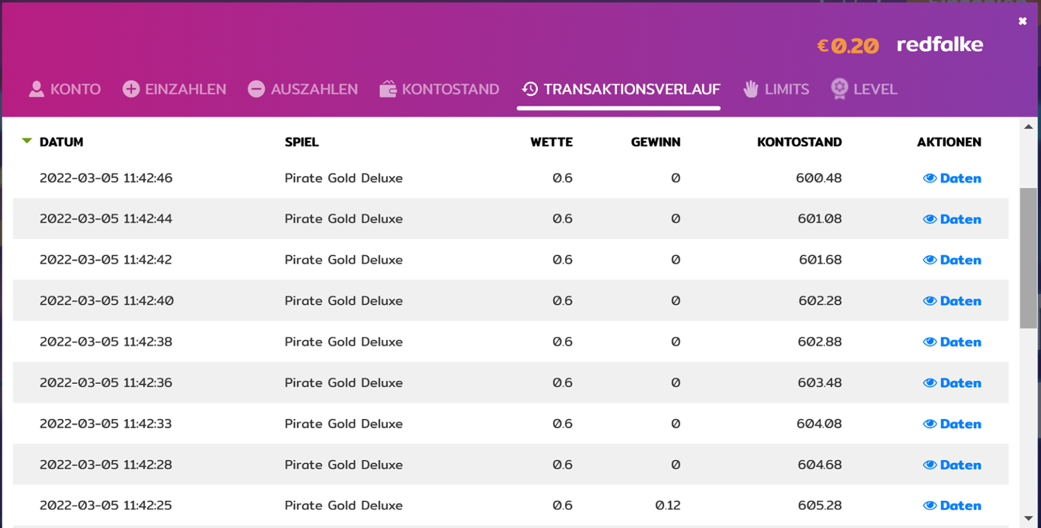Click the Auszahlen minus circle icon
The height and width of the screenshot is (528, 1041).
click(x=257, y=90)
